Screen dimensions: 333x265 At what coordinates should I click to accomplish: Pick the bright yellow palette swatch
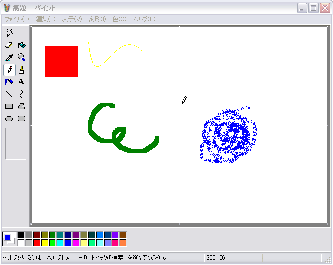(44, 243)
